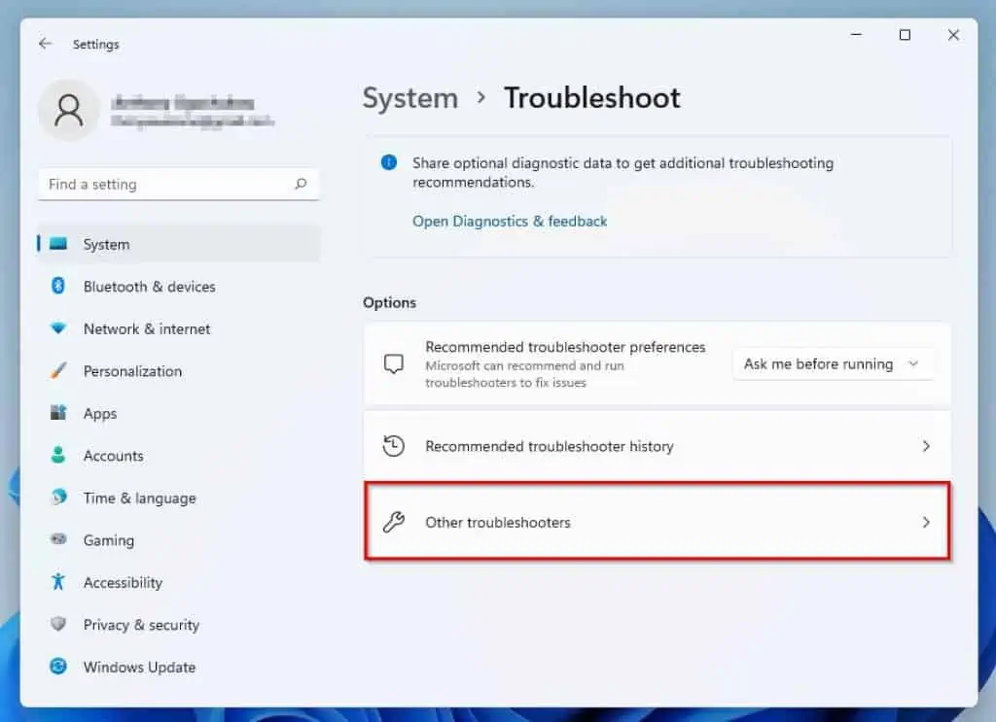Click the Personalization paintbrush icon
996x722 pixels.
pos(57,370)
